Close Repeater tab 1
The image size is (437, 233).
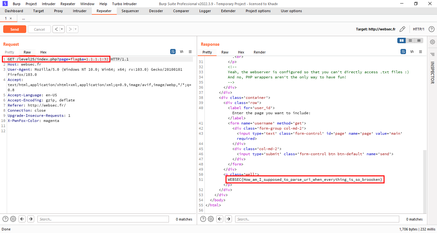pyautogui.click(x=11, y=18)
